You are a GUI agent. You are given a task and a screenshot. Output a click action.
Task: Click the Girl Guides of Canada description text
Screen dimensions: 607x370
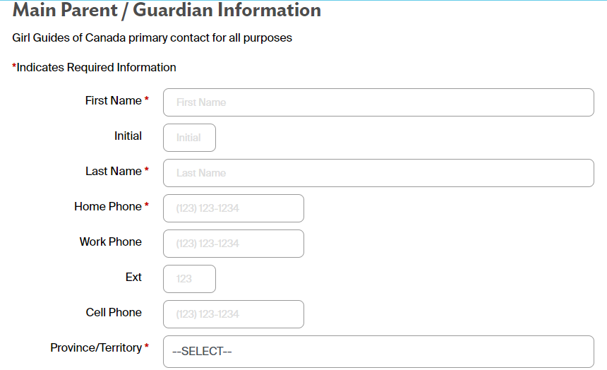[x=152, y=37]
